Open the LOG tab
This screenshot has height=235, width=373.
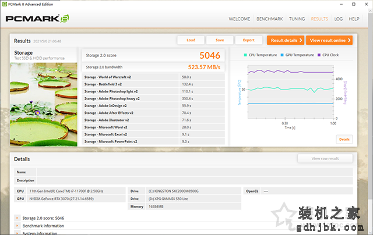tap(338, 19)
